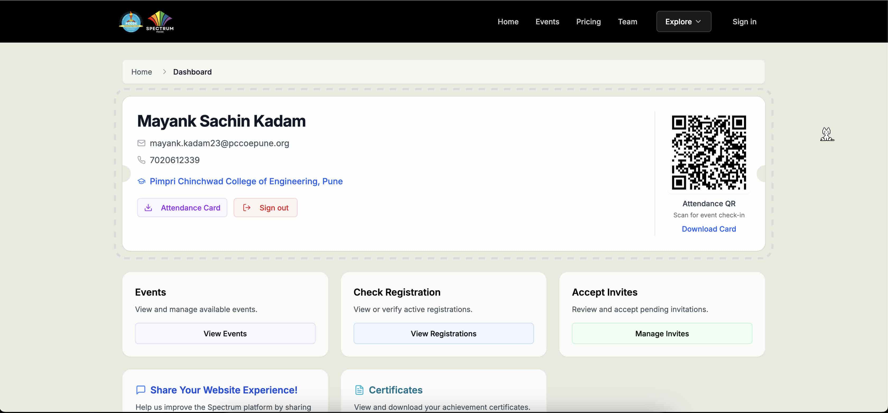Image resolution: width=888 pixels, height=413 pixels.
Task: Open the Explore dropdown menu
Action: [684, 21]
